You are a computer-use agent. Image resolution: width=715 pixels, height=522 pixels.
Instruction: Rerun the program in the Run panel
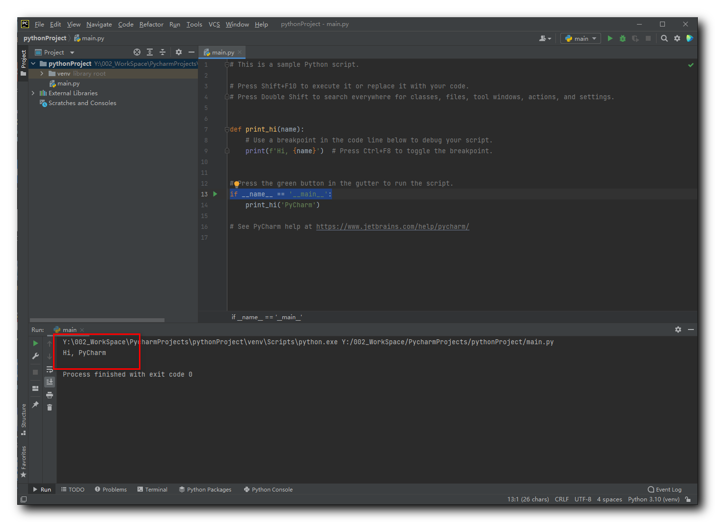(35, 343)
